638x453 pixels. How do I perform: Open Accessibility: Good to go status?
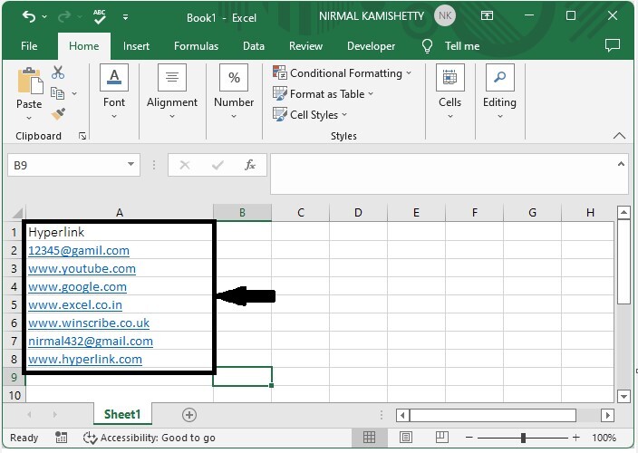pos(149,438)
